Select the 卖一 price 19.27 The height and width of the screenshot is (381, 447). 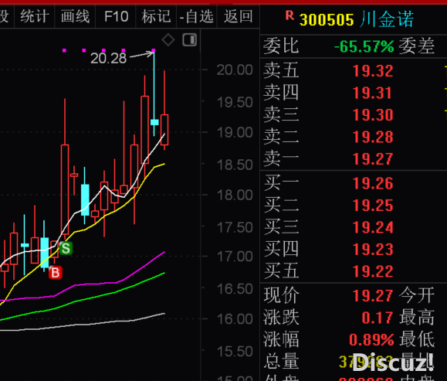[373, 158]
